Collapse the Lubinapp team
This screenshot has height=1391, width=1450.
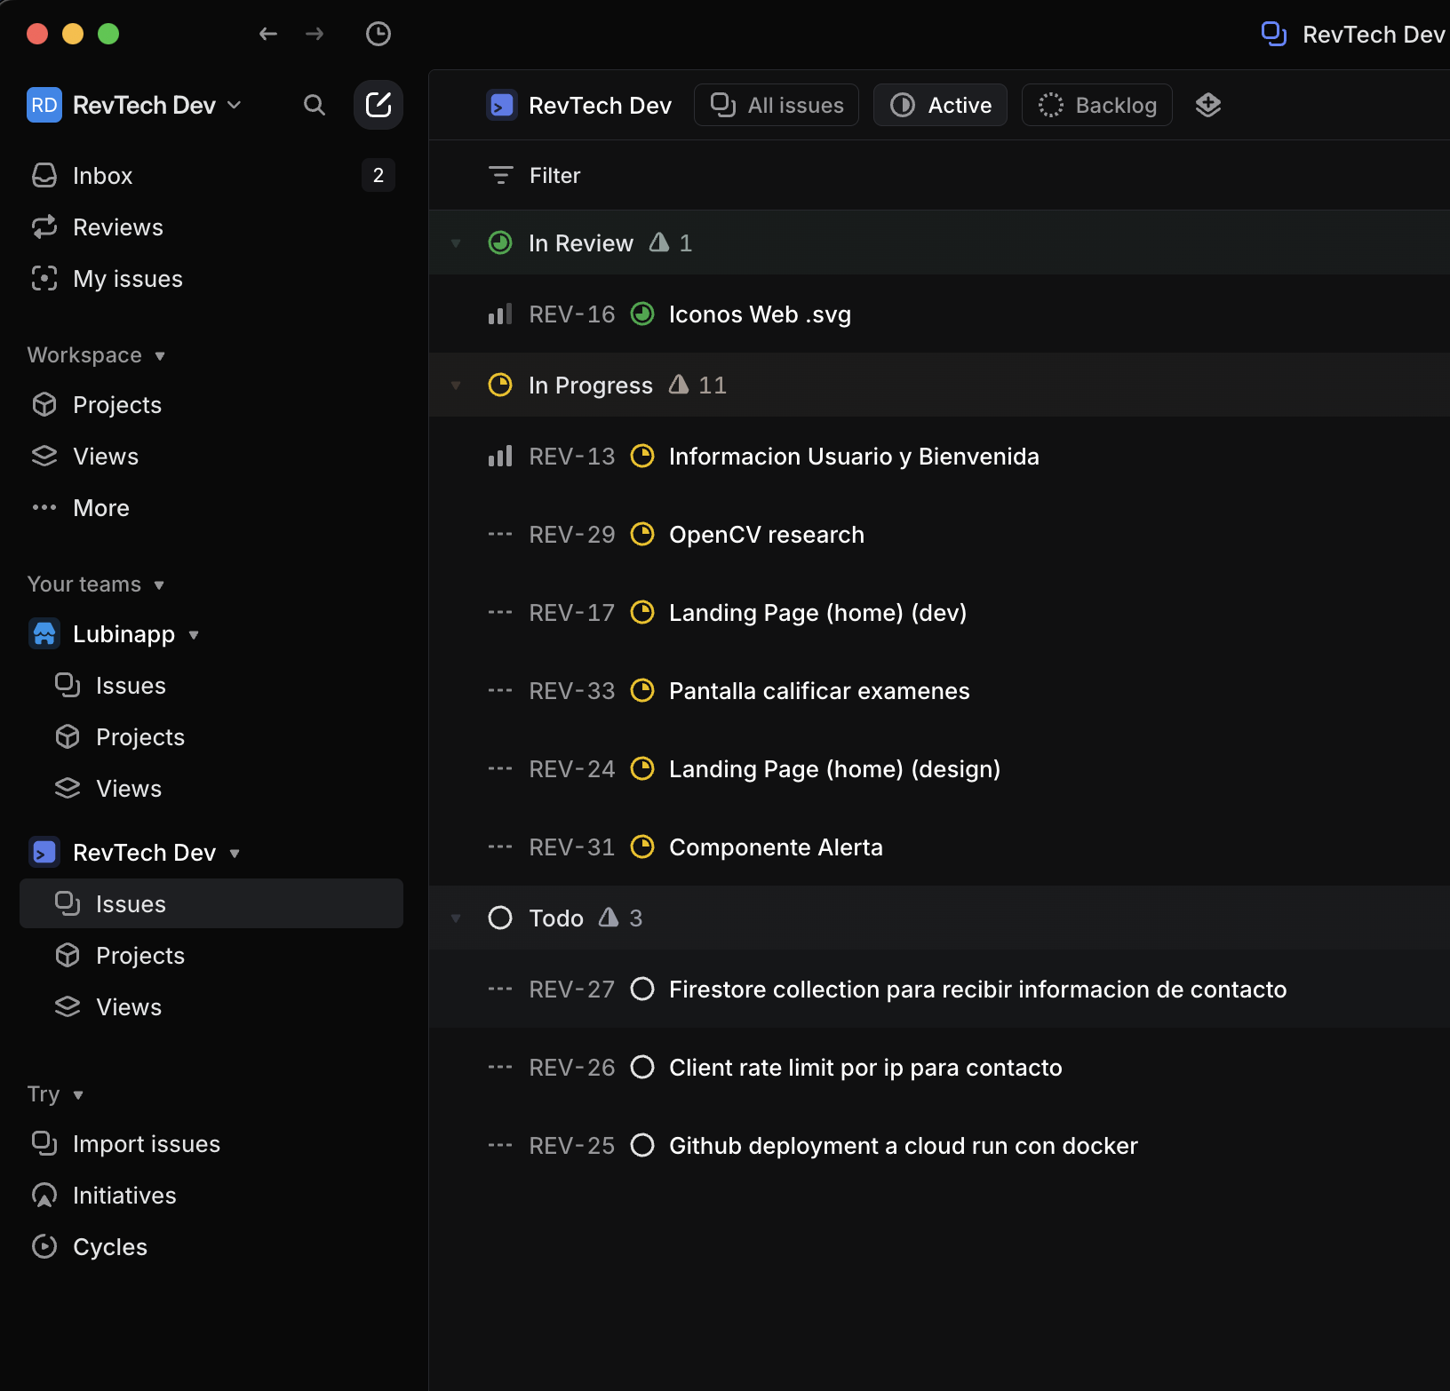pos(194,635)
